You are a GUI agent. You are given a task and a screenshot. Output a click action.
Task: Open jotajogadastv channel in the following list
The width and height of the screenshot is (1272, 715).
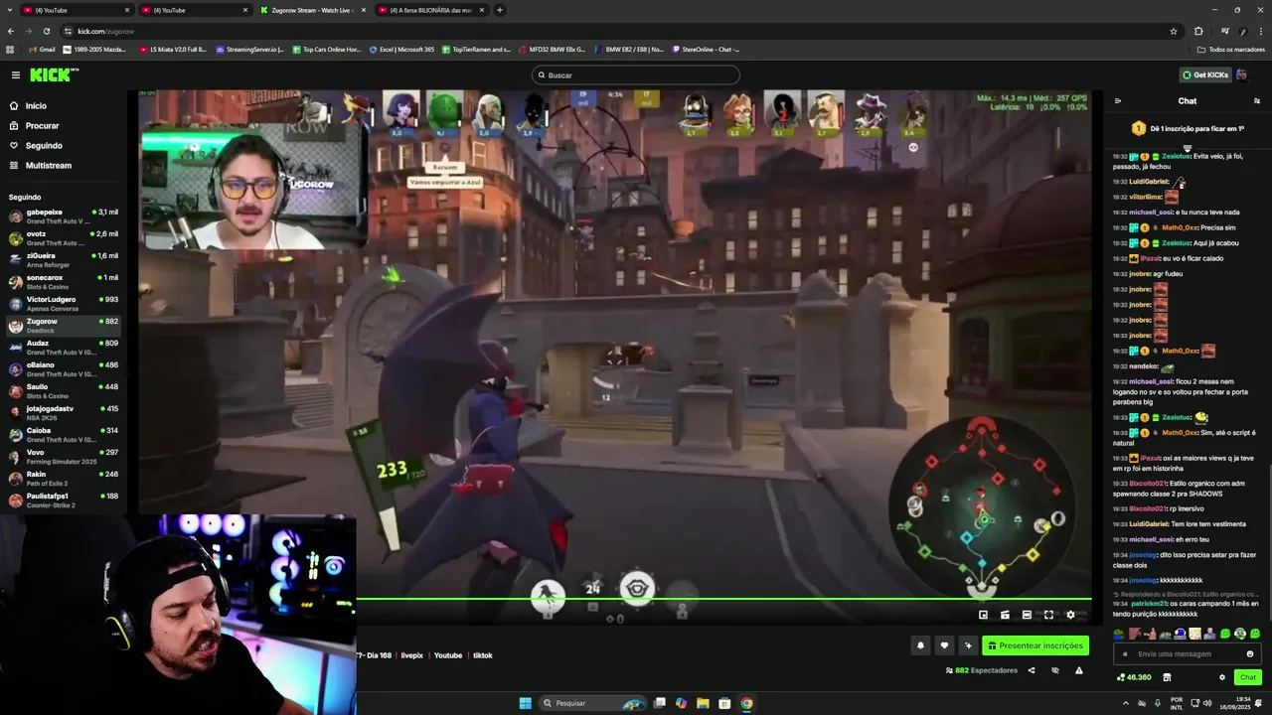(64, 412)
